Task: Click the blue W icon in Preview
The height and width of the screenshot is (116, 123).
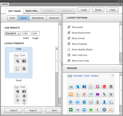Action: coord(77,102)
